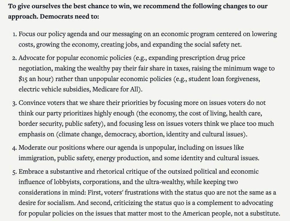Click list number 5 marker

coord(15,172)
